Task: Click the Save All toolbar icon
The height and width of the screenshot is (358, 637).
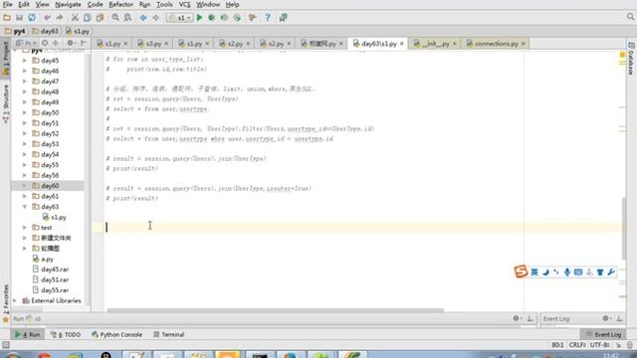Action: (19, 18)
